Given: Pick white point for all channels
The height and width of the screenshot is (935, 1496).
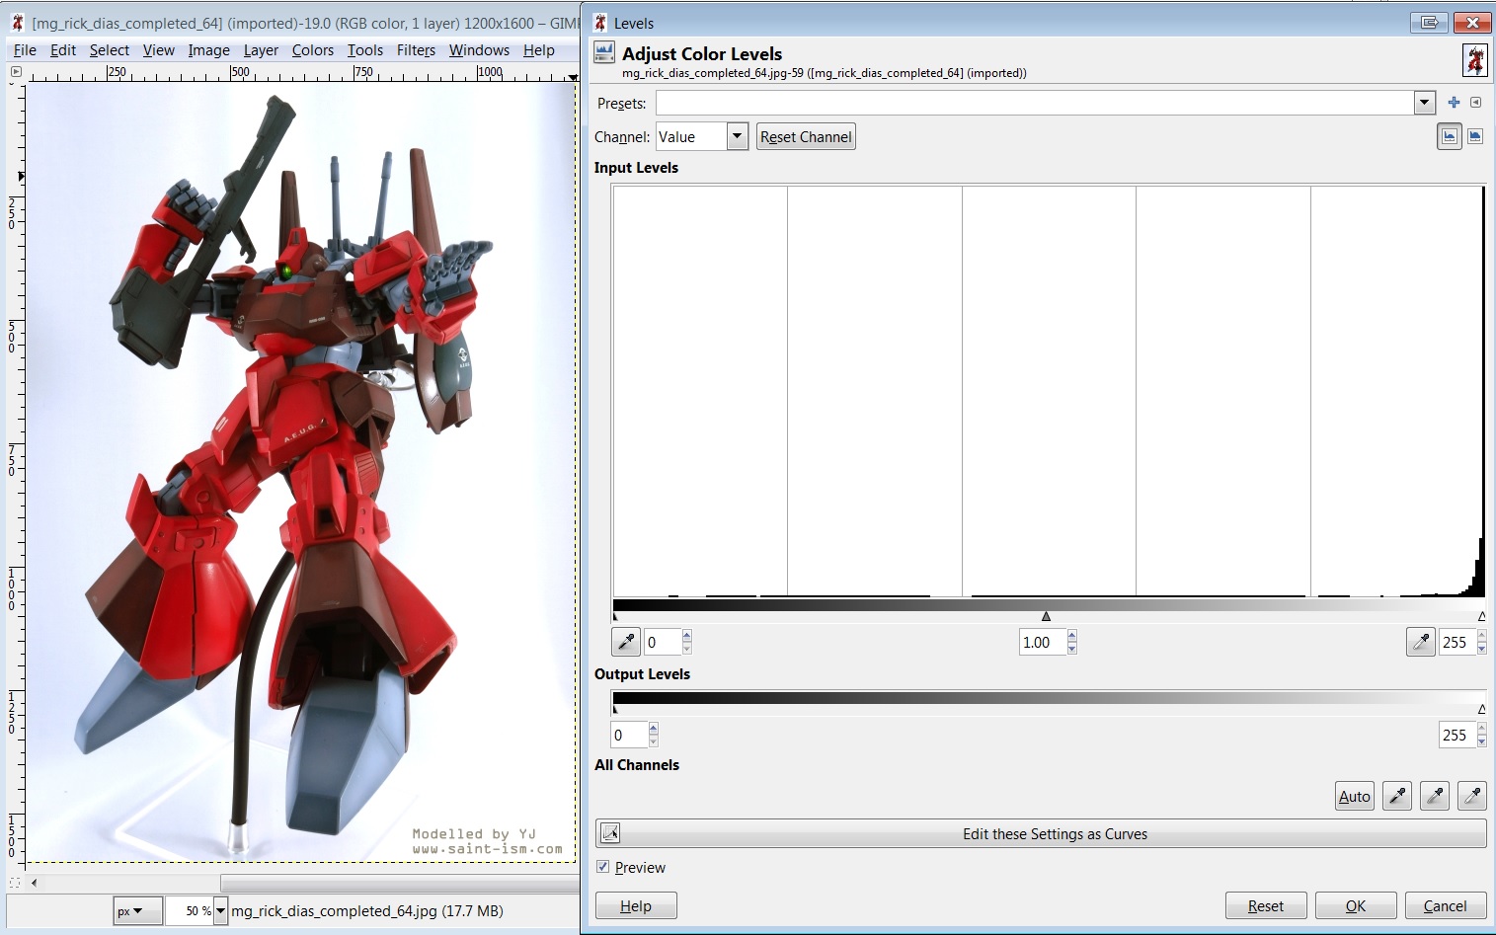Looking at the screenshot, I should [1472, 796].
